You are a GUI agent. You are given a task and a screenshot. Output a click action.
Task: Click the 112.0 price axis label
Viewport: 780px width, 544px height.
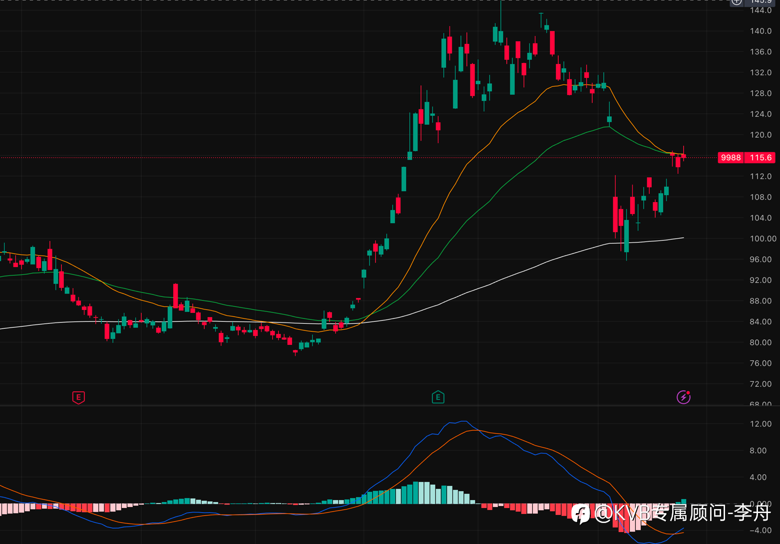(x=761, y=176)
